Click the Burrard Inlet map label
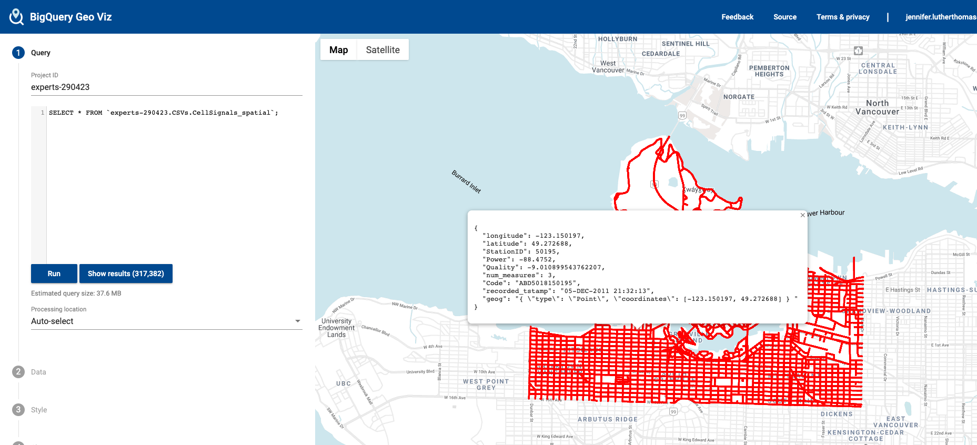Viewport: 977px width, 445px height. point(466,181)
